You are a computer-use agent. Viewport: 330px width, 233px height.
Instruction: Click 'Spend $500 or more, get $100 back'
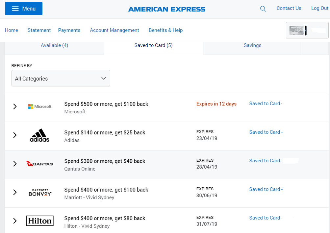[106, 104]
